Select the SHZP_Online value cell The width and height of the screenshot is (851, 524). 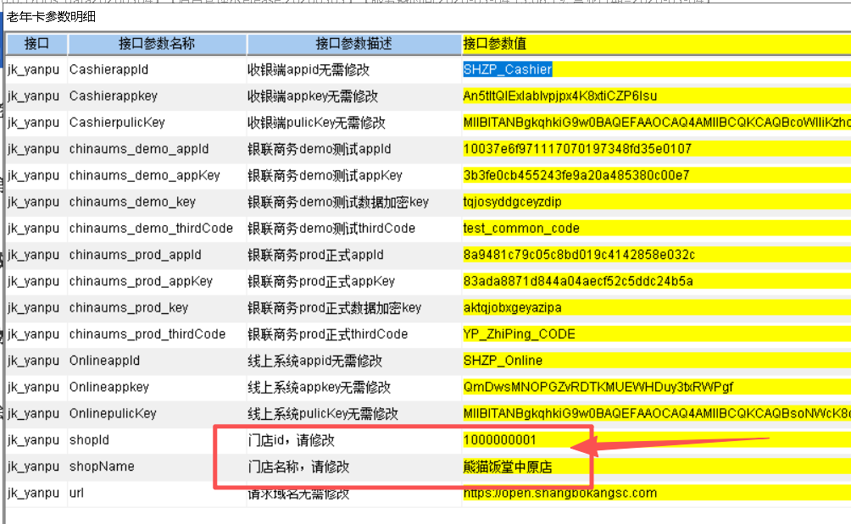pyautogui.click(x=503, y=361)
